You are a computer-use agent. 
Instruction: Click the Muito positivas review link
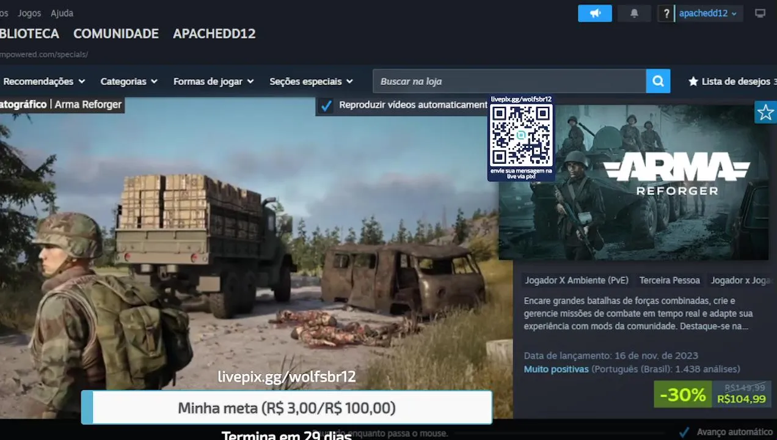556,369
